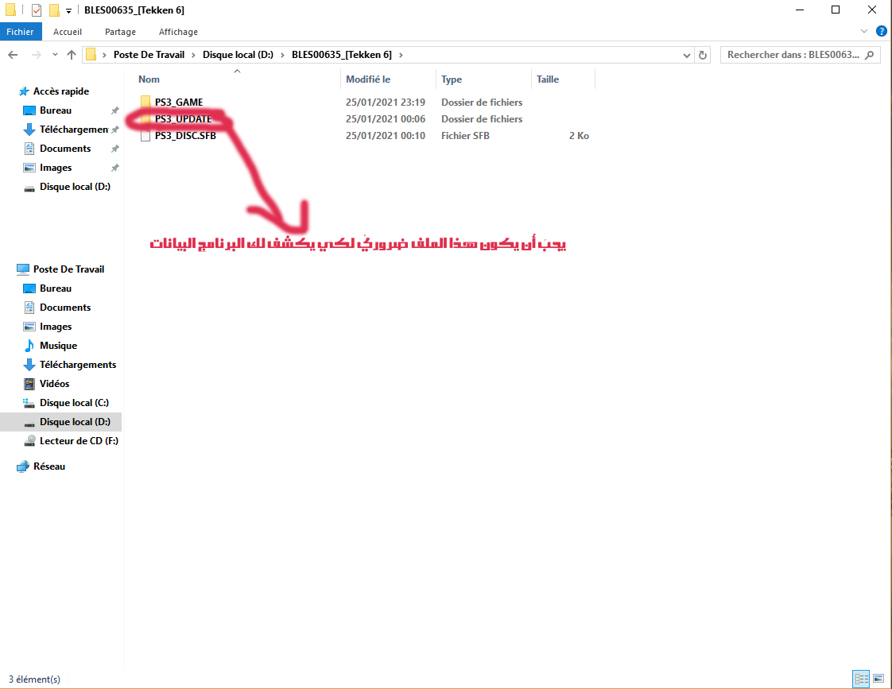Image resolution: width=892 pixels, height=689 pixels.
Task: Click the Properties icon in quick access toolbar
Action: pyautogui.click(x=37, y=10)
